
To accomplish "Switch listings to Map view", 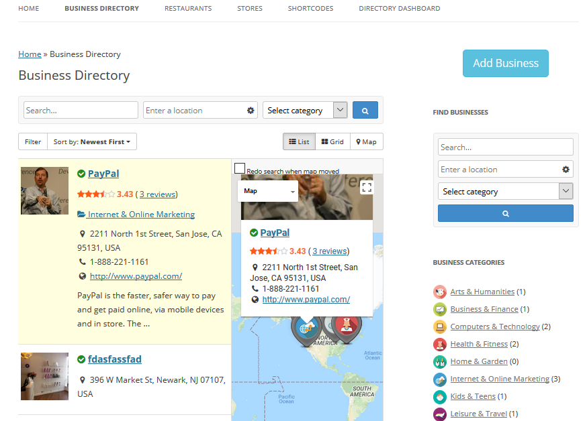I will click(366, 141).
